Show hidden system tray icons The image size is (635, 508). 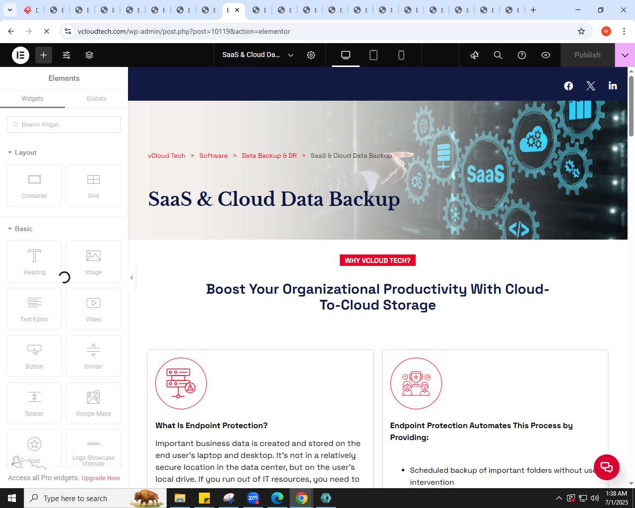coord(559,498)
